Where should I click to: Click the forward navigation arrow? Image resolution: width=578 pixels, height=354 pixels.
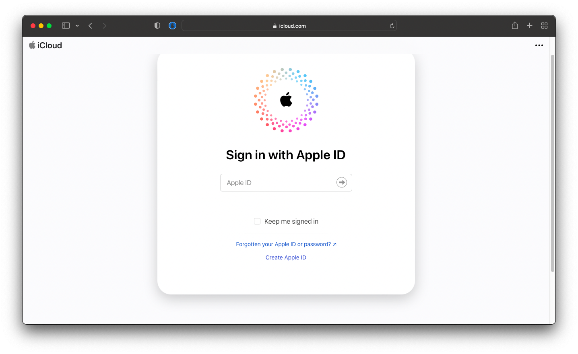point(104,25)
